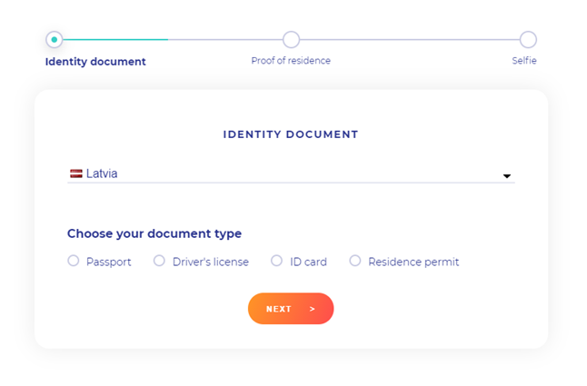
Task: Click the arrow icon on NEXT button
Action: coord(313,309)
